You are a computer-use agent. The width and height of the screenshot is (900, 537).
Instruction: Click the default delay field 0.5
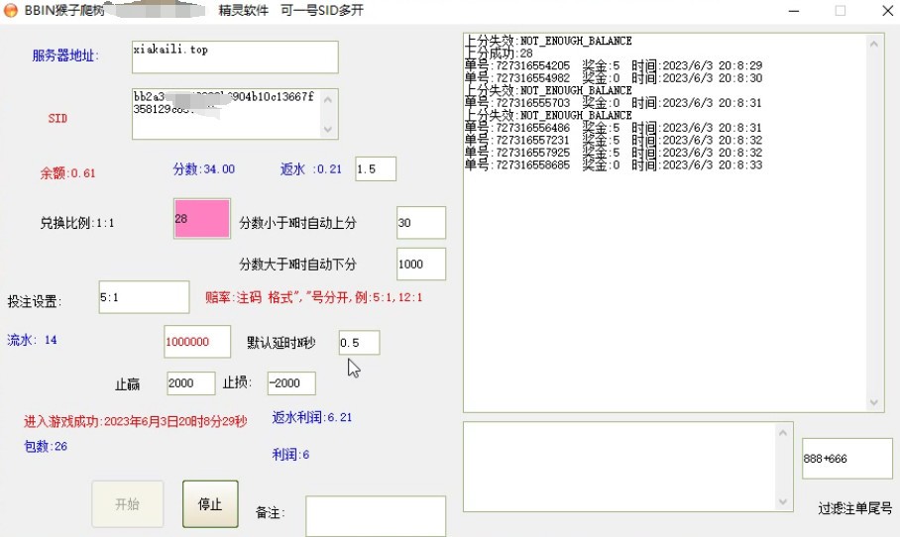[x=359, y=343]
